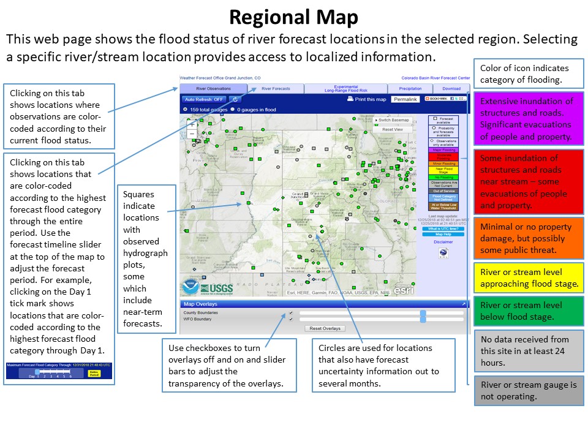Zoom out on the map with minus button

192,134
